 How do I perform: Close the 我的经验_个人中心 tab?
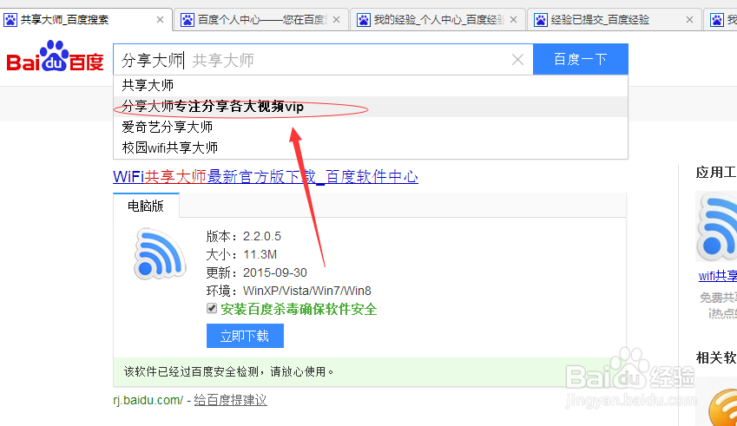coord(513,20)
